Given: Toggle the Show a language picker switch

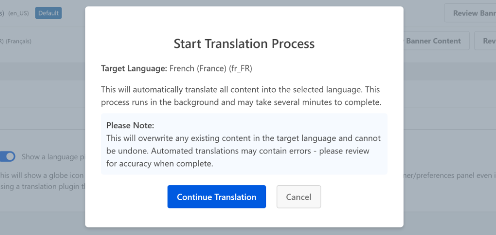Looking at the screenshot, I should (8, 157).
